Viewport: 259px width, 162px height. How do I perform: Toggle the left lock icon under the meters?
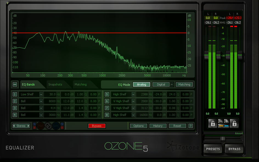(x=213, y=123)
